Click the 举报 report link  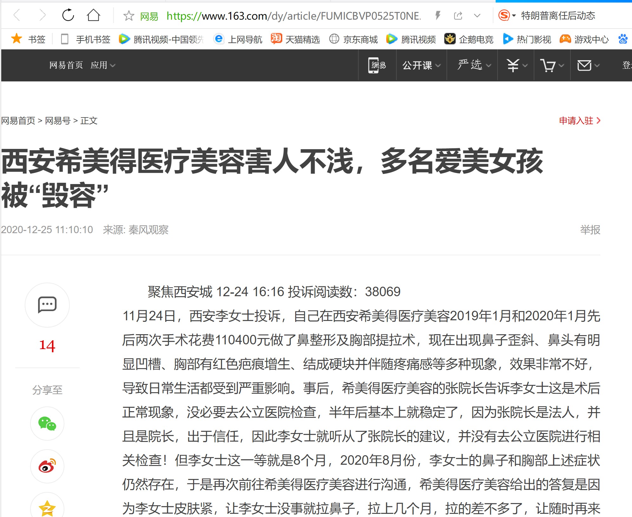click(590, 230)
